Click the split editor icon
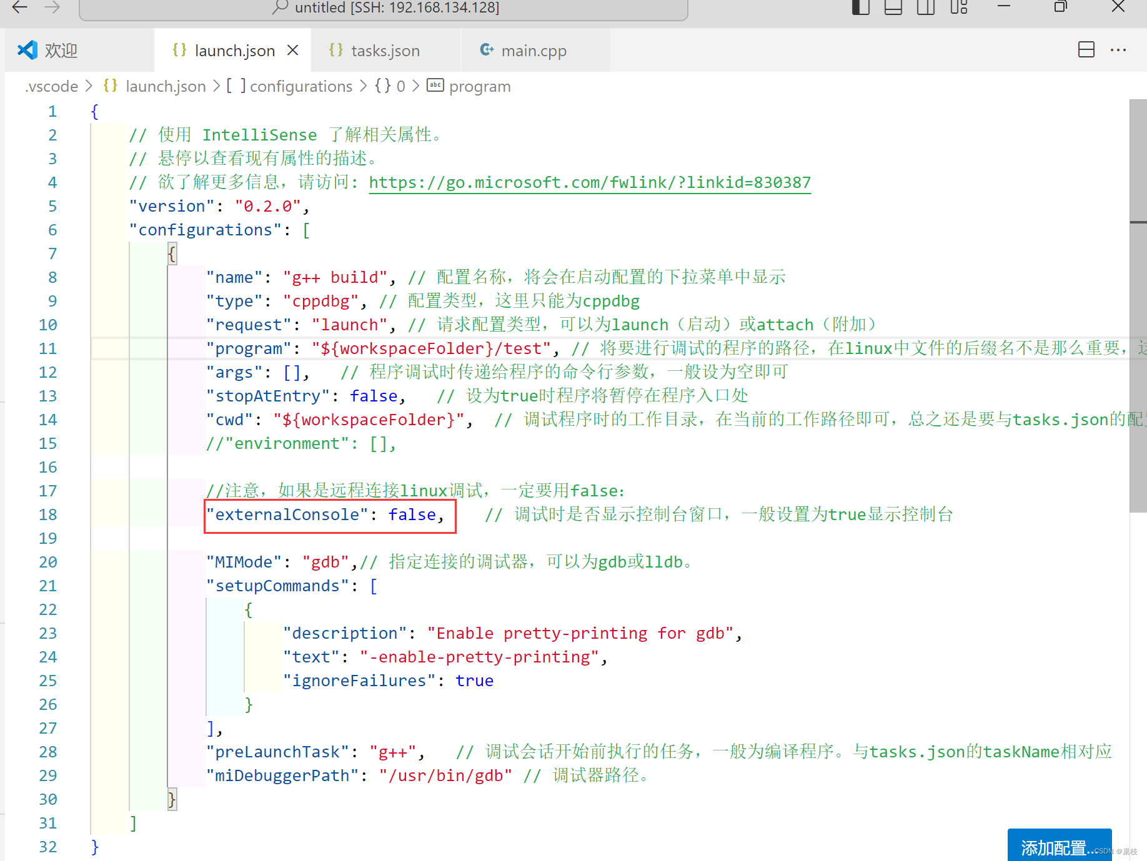Screen dimensions: 1147x861 1086,49
